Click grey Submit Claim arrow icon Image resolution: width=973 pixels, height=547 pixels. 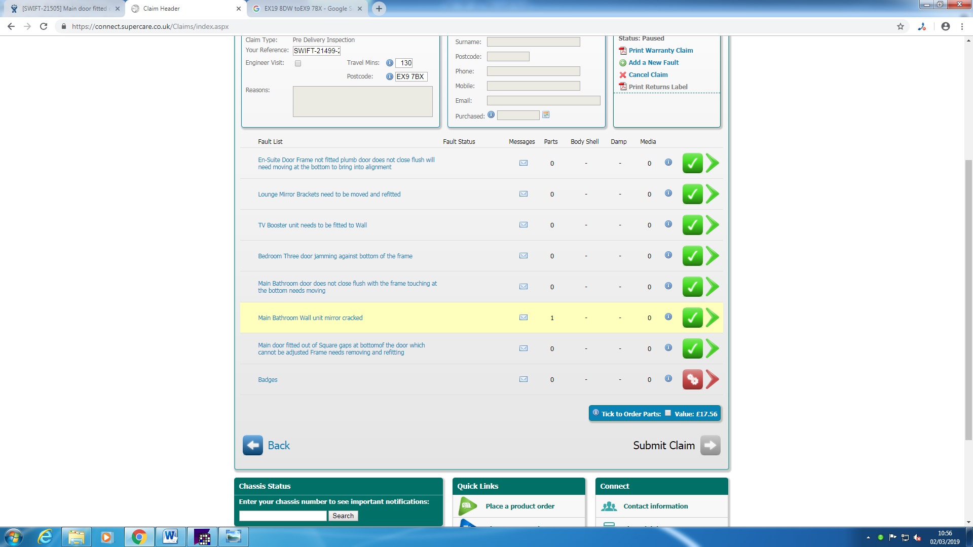[x=710, y=445]
